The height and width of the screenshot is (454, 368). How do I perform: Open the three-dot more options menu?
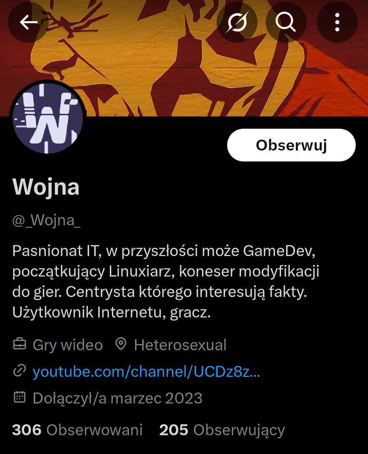click(x=337, y=23)
